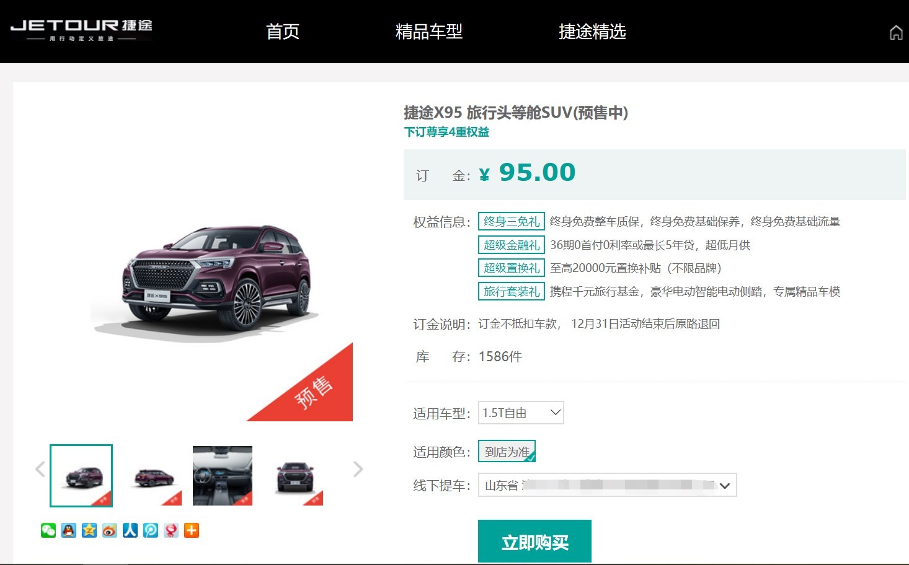The image size is (909, 565).
Task: Select the interior dashboard thumbnail
Action: 223,476
